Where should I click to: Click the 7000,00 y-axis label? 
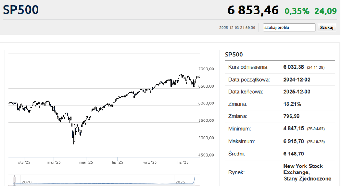206,69
